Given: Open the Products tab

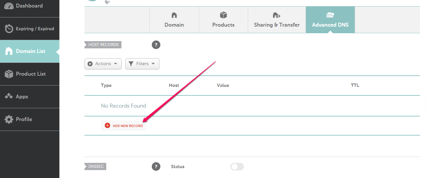Looking at the screenshot, I should pos(223,20).
